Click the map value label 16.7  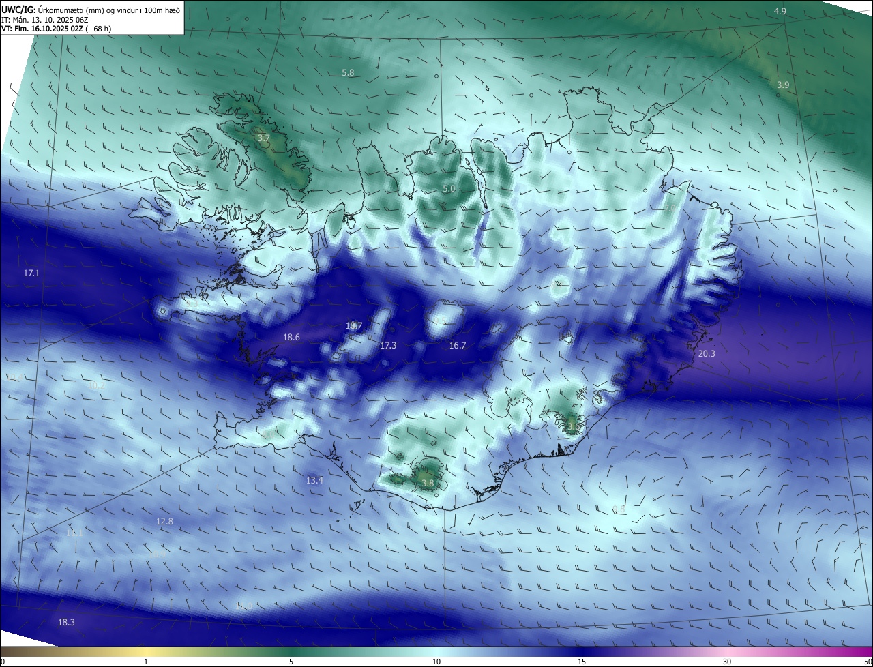457,346
